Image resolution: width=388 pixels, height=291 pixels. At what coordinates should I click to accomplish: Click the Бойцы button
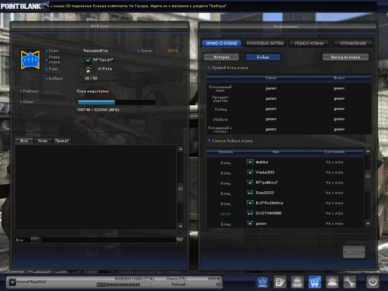click(x=263, y=57)
